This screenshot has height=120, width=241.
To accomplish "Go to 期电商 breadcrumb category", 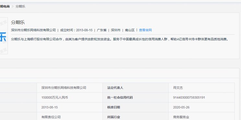I will tap(5, 6).
